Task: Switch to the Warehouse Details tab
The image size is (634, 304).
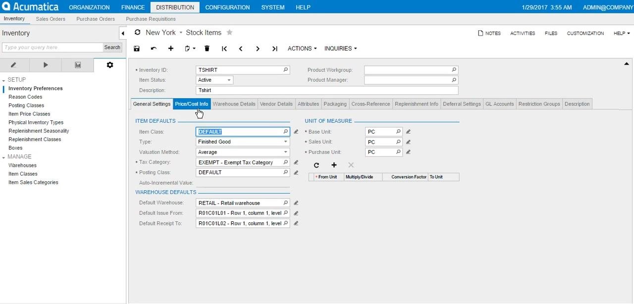Action: [234, 104]
